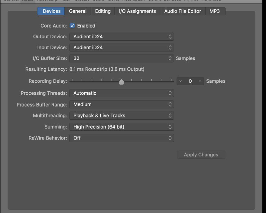This screenshot has width=266, height=213.
Task: Open the Audio File Editor tab
Action: point(183,11)
